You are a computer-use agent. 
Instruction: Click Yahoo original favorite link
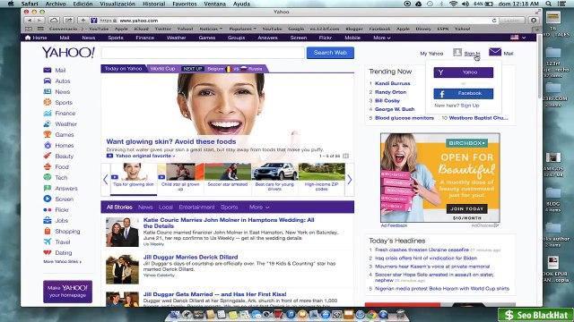[x=144, y=156]
